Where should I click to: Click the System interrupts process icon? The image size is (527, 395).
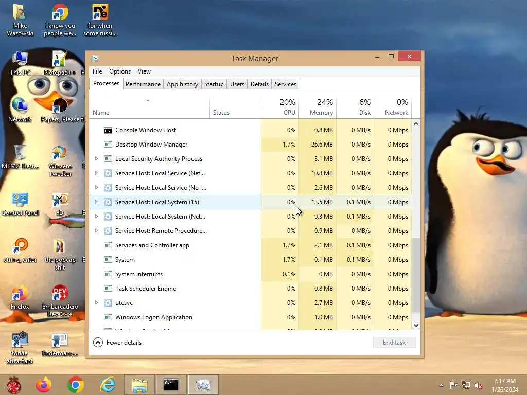tap(108, 274)
